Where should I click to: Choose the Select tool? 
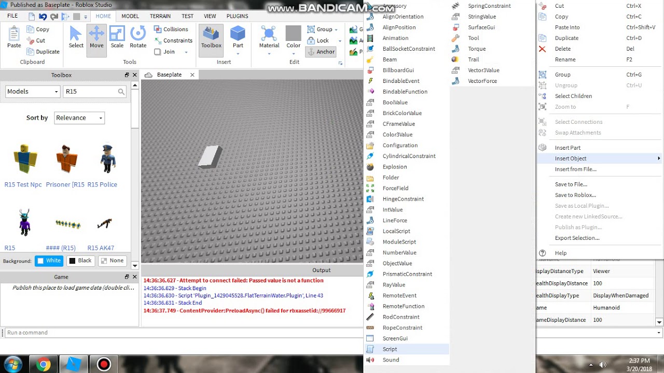(76, 37)
